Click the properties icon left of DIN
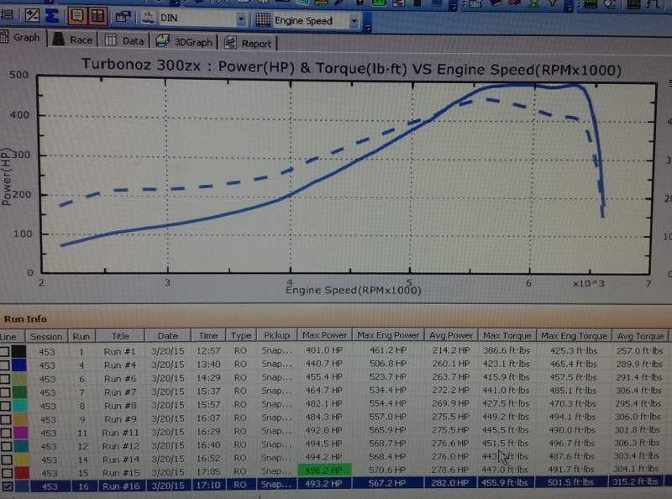The image size is (672, 499). pyautogui.click(x=123, y=17)
